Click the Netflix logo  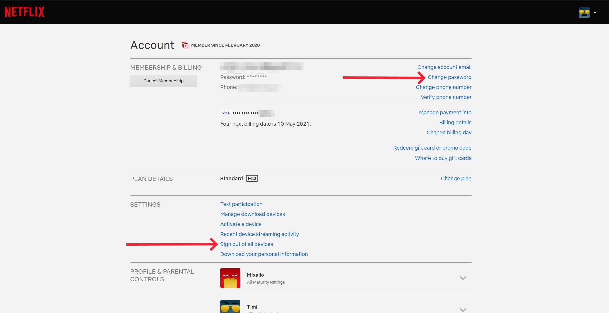coord(24,12)
